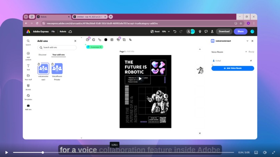Toggle video captions button

click(x=256, y=152)
